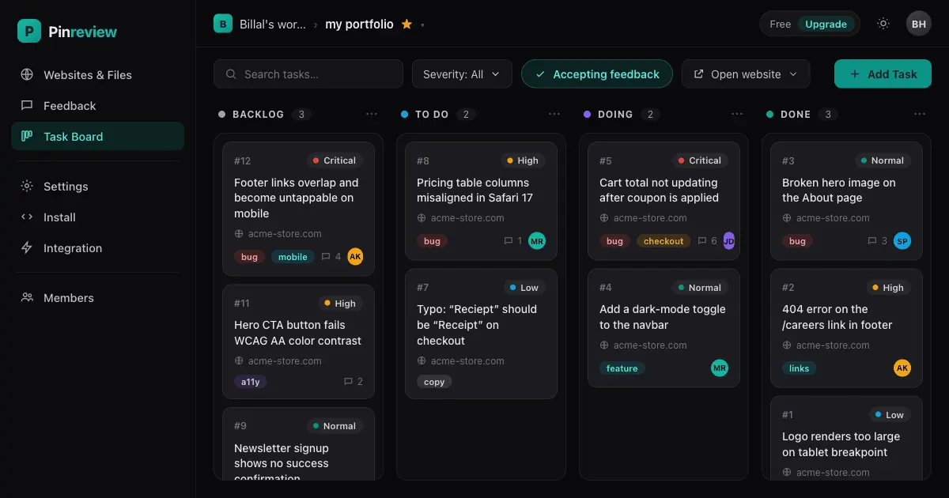
Task: Click the Add Task button
Action: pos(883,74)
